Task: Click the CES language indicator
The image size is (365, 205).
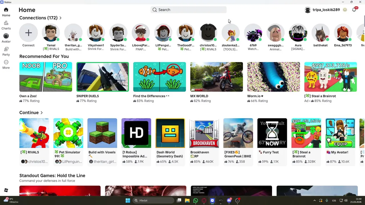Action: pyautogui.click(x=334, y=200)
